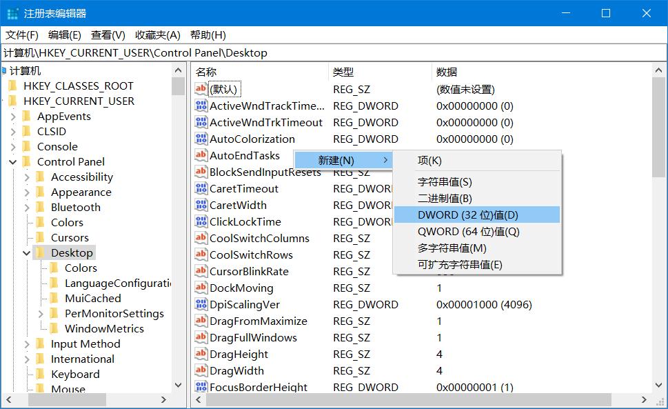Select the CaretTimeout DWORD value icon

[202, 188]
